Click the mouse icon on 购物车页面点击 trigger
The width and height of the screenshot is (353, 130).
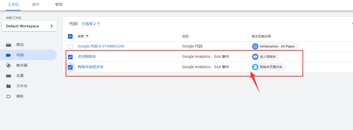[x=255, y=67]
